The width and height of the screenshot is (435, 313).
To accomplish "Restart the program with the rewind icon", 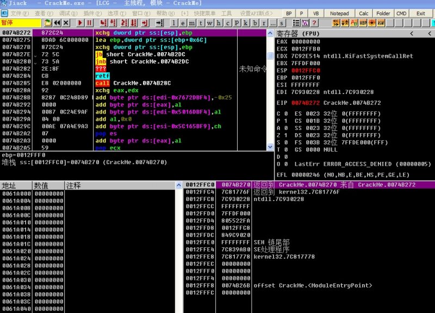I will pyautogui.click(x=57, y=23).
